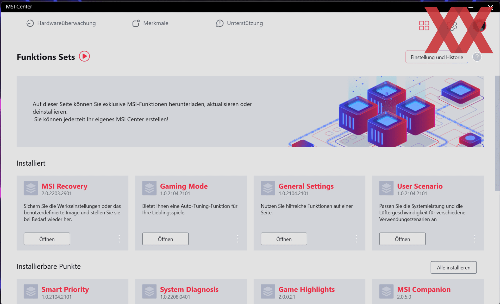
Task: Select the User Scenario title
Action: click(420, 186)
